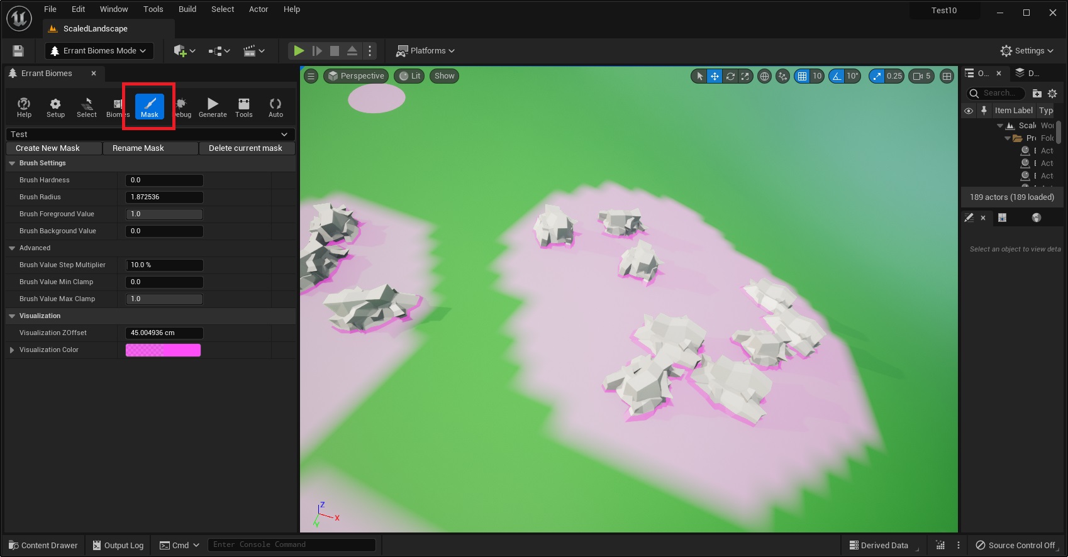
Task: Click Delete current mask button
Action: 246,148
